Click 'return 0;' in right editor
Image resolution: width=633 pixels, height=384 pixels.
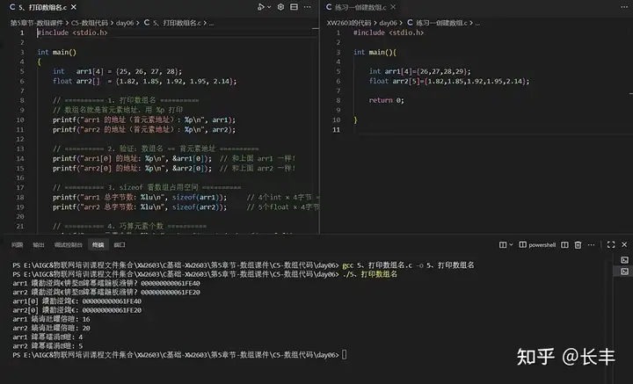(386, 100)
